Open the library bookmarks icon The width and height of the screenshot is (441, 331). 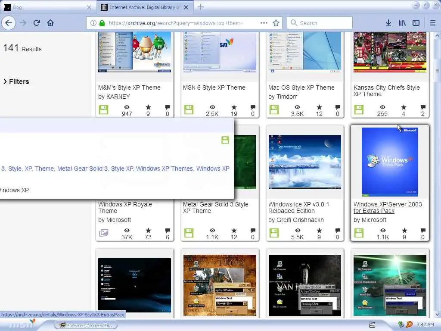(x=402, y=23)
